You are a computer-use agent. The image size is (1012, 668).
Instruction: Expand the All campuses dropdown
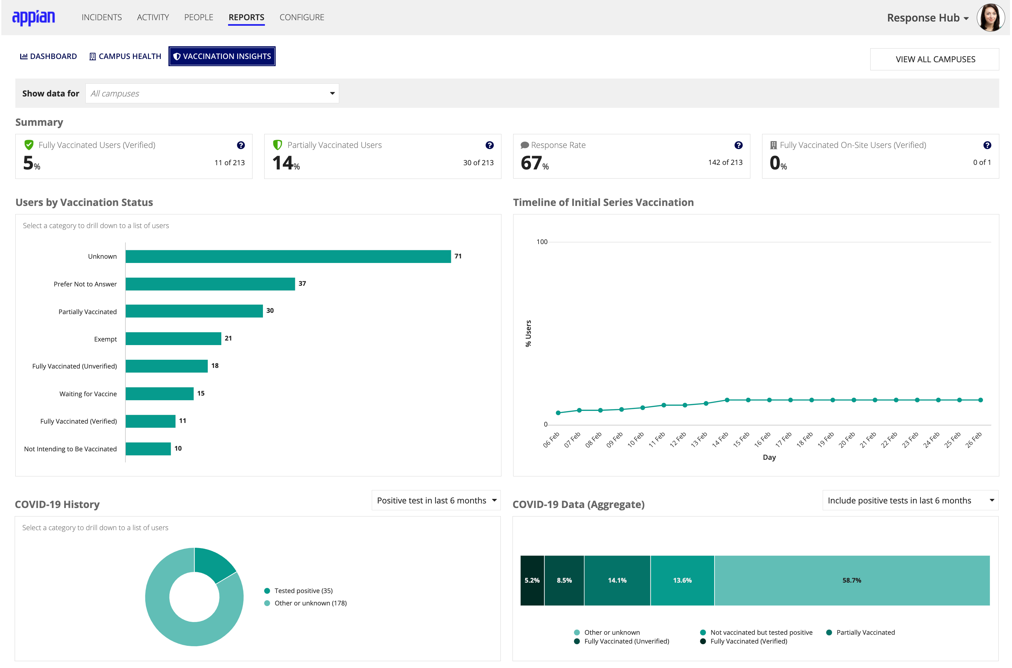(212, 93)
